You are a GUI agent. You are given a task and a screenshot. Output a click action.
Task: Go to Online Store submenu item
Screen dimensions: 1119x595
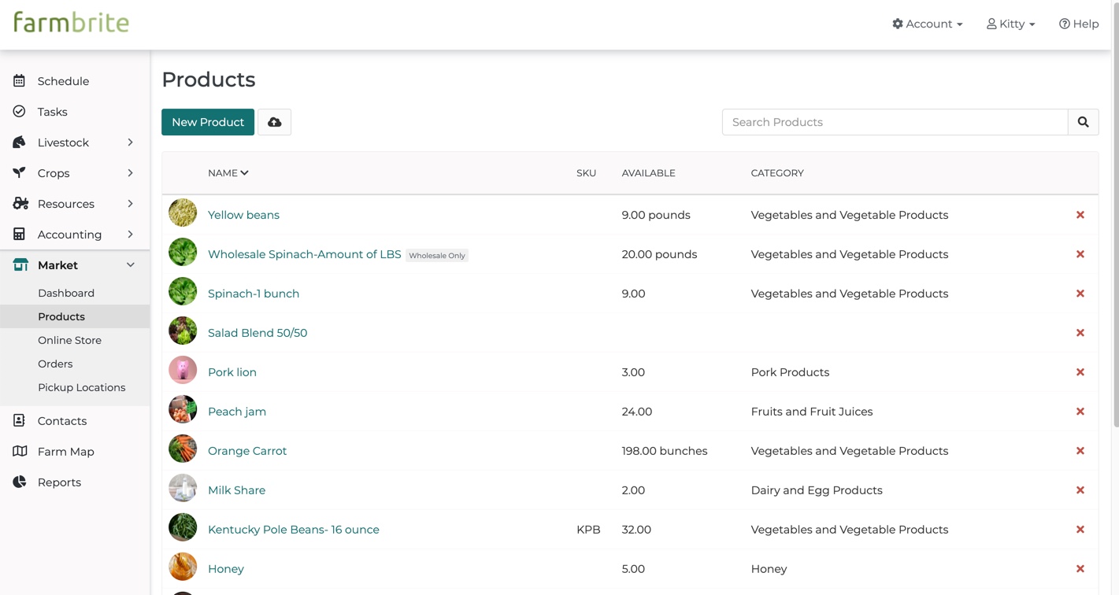point(69,340)
